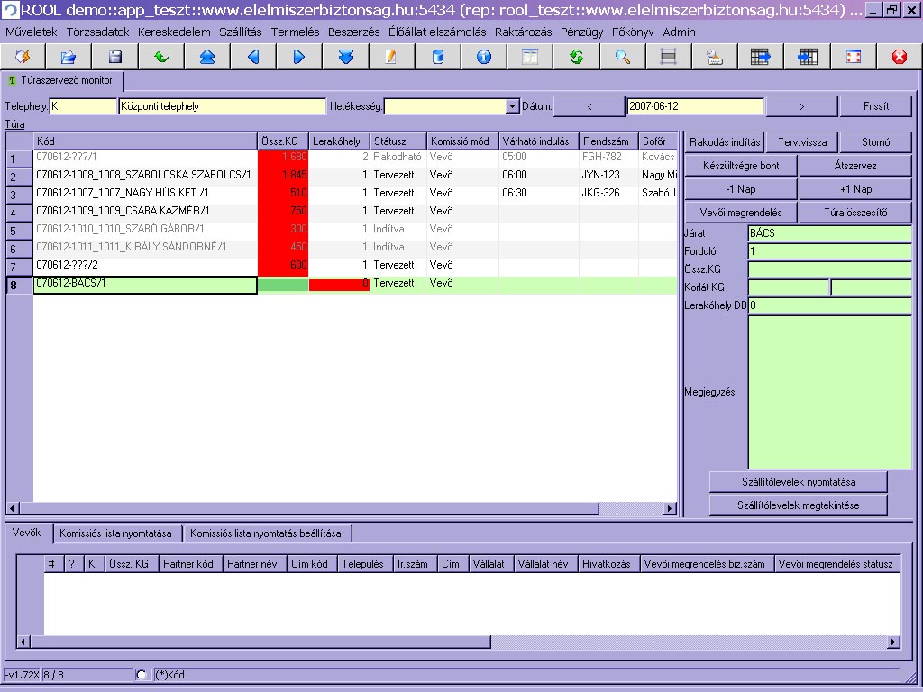The height and width of the screenshot is (692, 923).
Task: Click the printer toolbar icon
Action: (x=715, y=57)
